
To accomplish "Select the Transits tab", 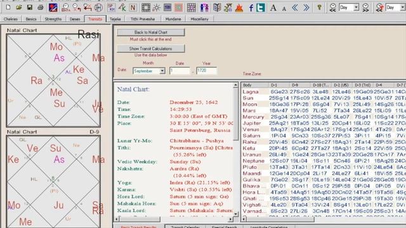I will pyautogui.click(x=95, y=19).
